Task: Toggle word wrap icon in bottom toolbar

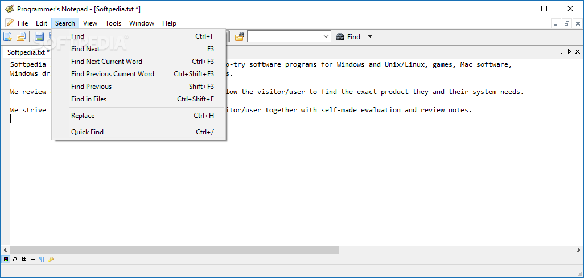Action: pyautogui.click(x=15, y=259)
